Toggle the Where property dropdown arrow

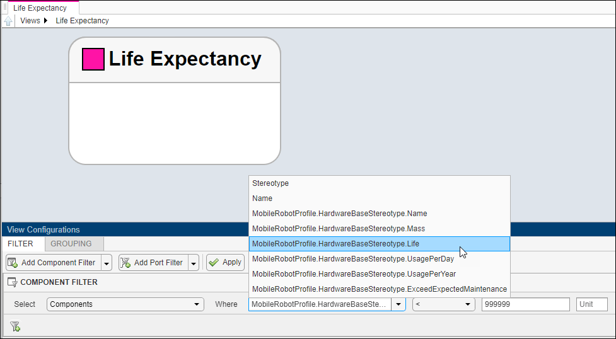(398, 304)
